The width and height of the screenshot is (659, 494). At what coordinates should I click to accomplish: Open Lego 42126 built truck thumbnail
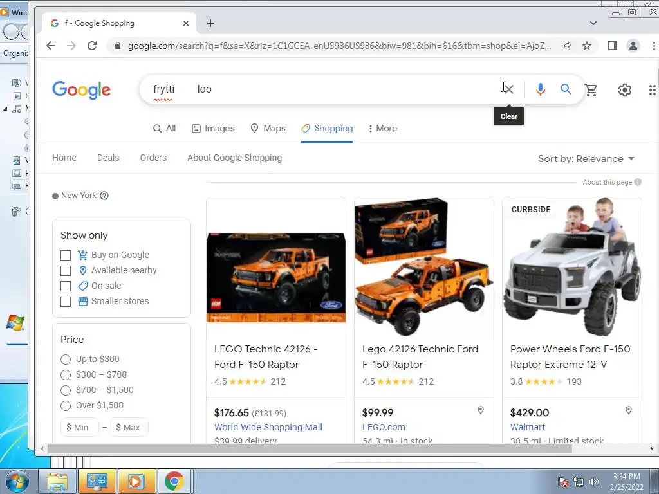point(423,267)
